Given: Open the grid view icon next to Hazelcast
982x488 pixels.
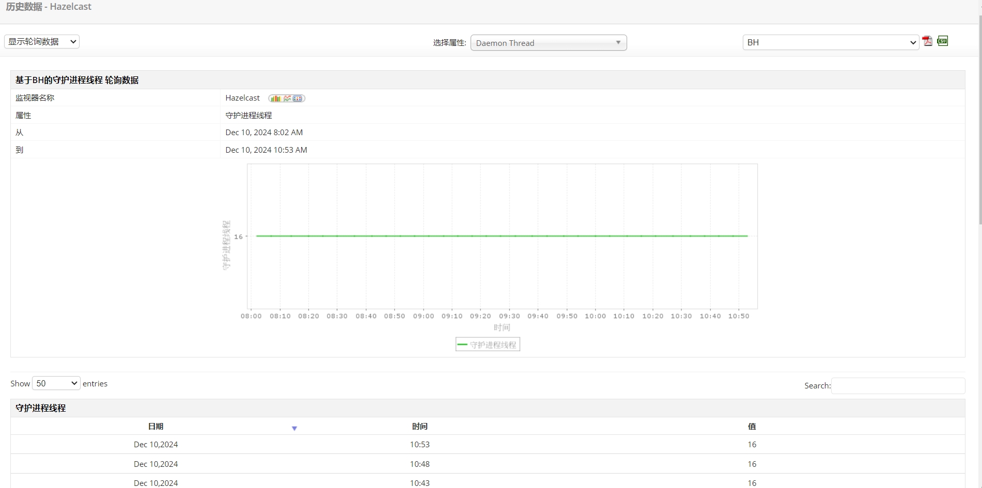Looking at the screenshot, I should pos(298,99).
